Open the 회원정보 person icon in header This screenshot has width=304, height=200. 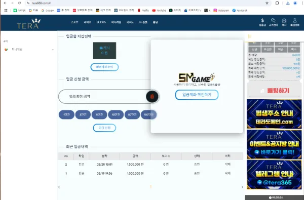[x=295, y=22]
